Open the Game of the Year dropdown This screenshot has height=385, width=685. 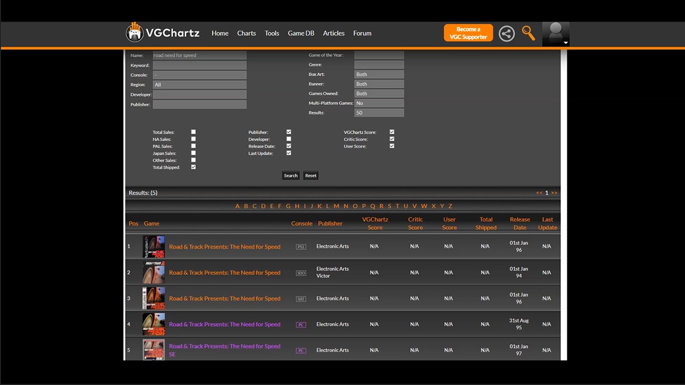(379, 55)
